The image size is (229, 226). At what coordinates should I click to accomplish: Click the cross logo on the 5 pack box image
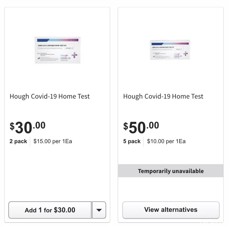pyautogui.click(x=186, y=53)
